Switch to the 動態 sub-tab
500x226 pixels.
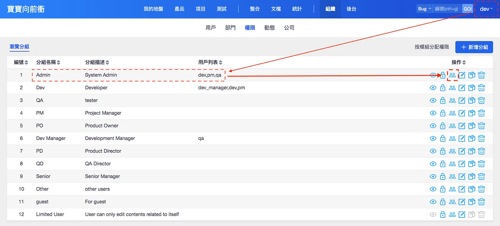270,27
